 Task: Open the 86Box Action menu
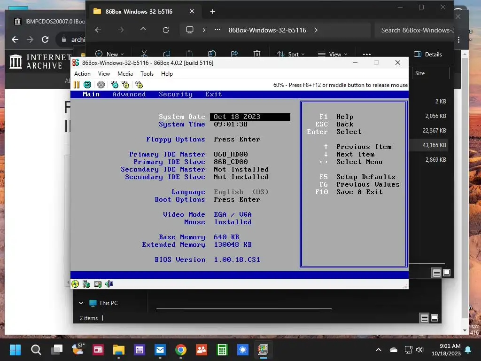(x=82, y=74)
